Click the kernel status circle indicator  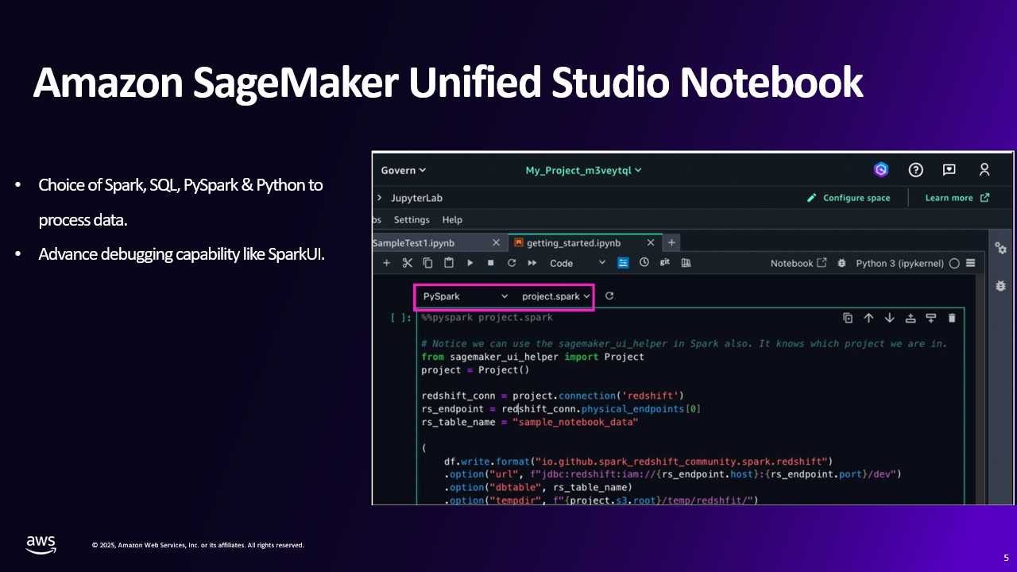(954, 263)
